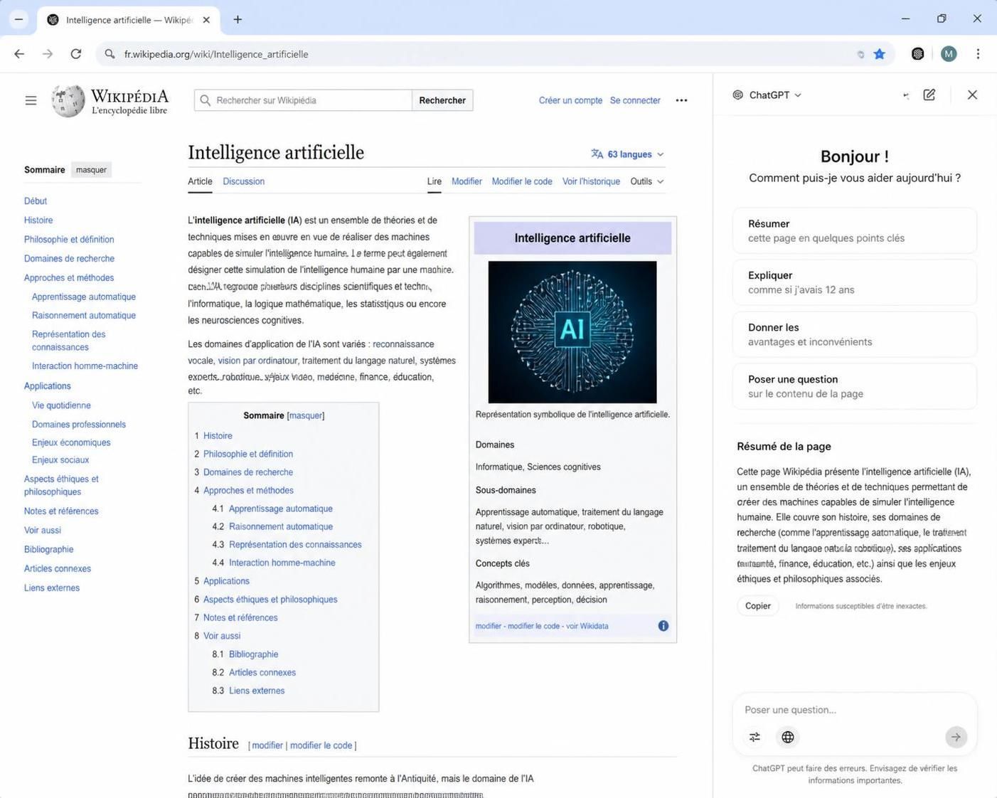Viewport: 997px width, 798px height.
Task: Open the ChatGPT model dropdown
Action: (776, 95)
